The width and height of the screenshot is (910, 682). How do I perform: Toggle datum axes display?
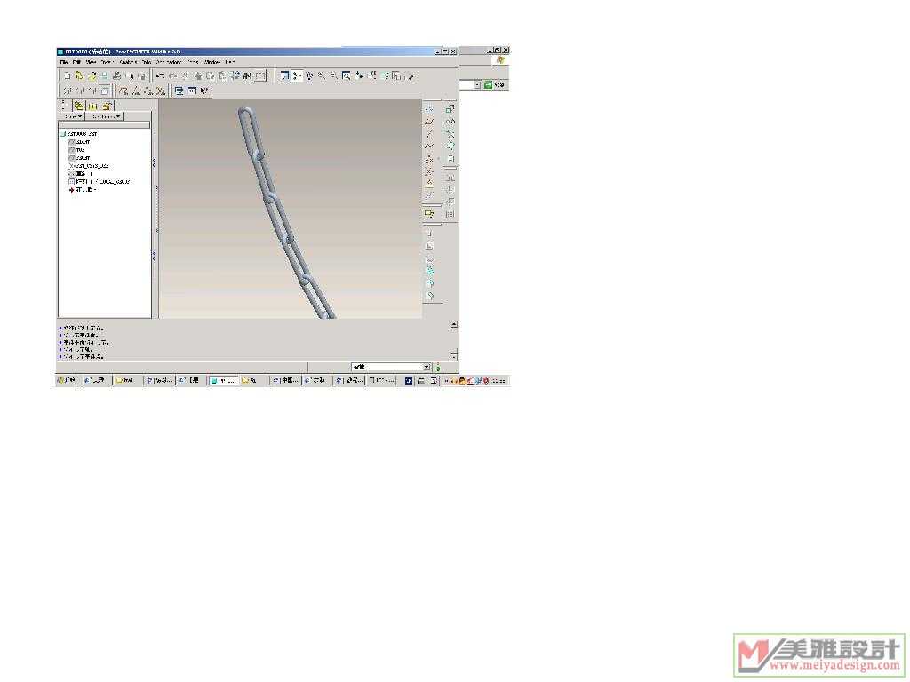point(135,91)
